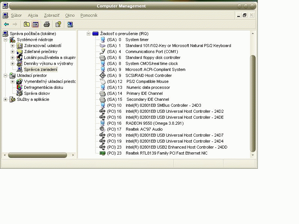Expand the Služby a aplikácie node

[x=5, y=99]
